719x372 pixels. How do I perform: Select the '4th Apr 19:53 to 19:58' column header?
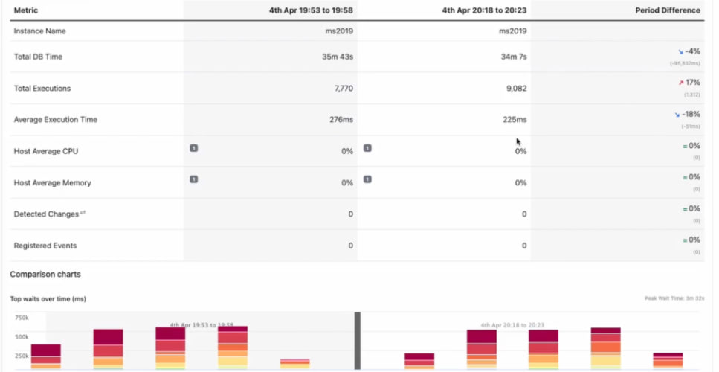coord(310,10)
